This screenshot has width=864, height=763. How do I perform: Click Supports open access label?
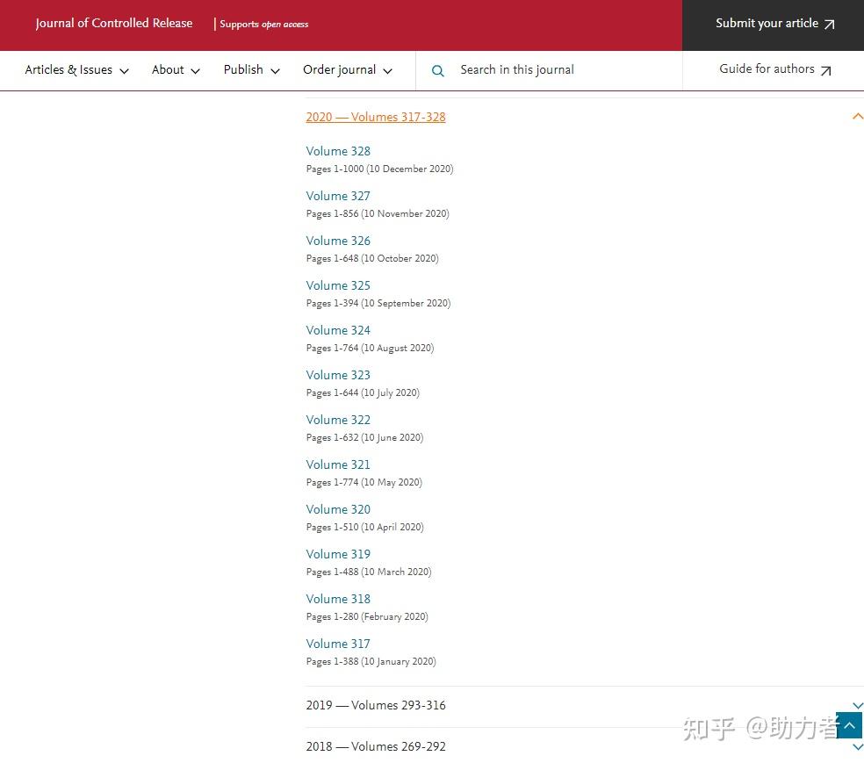coord(264,25)
